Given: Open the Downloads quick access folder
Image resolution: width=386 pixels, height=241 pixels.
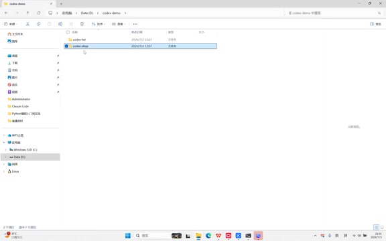Looking at the screenshot, I should [x=13, y=63].
